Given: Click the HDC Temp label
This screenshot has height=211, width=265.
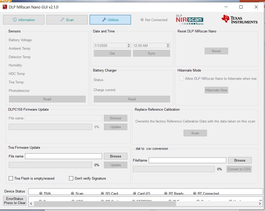Looking at the screenshot, I should click(x=17, y=74).
